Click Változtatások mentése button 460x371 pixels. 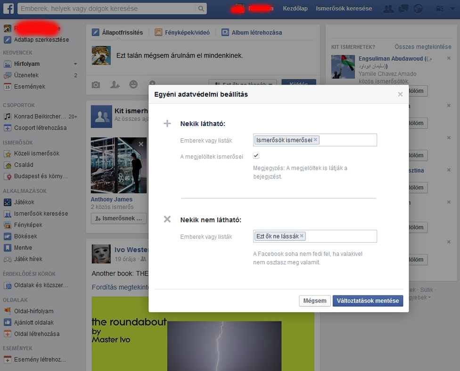pyautogui.click(x=368, y=301)
